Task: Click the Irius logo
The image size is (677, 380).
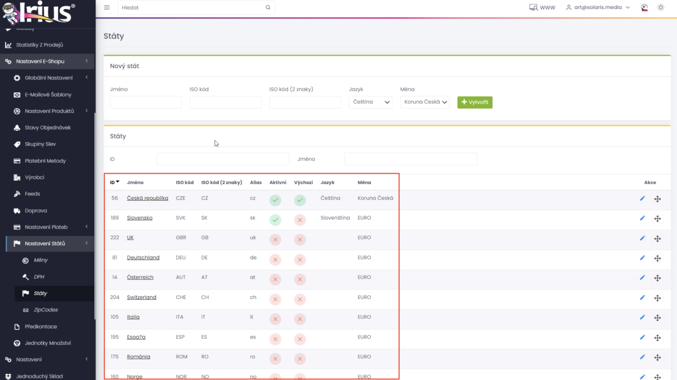Action: click(x=39, y=13)
